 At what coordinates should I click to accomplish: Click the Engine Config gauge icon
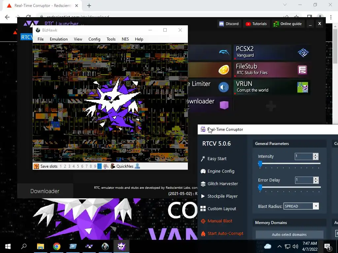click(203, 171)
